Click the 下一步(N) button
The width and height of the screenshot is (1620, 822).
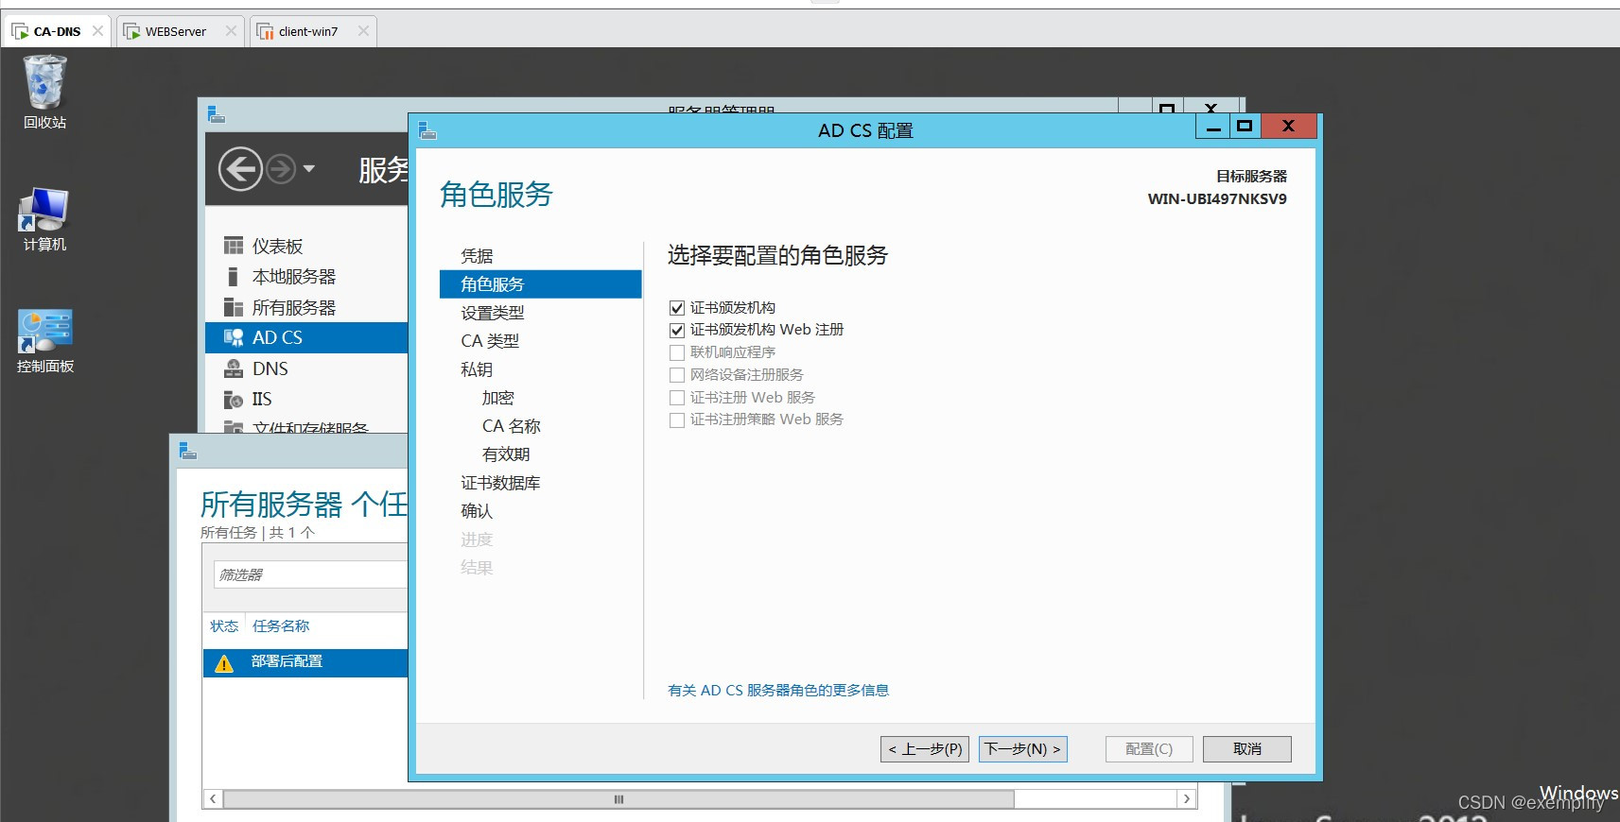pyautogui.click(x=1023, y=749)
